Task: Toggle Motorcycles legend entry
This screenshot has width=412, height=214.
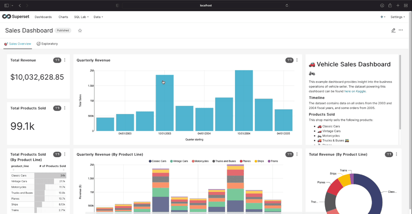Action: pyautogui.click(x=200, y=161)
